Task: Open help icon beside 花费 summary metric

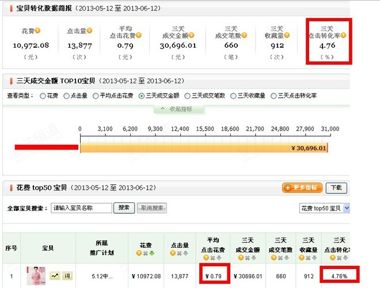Action: (x=37, y=30)
